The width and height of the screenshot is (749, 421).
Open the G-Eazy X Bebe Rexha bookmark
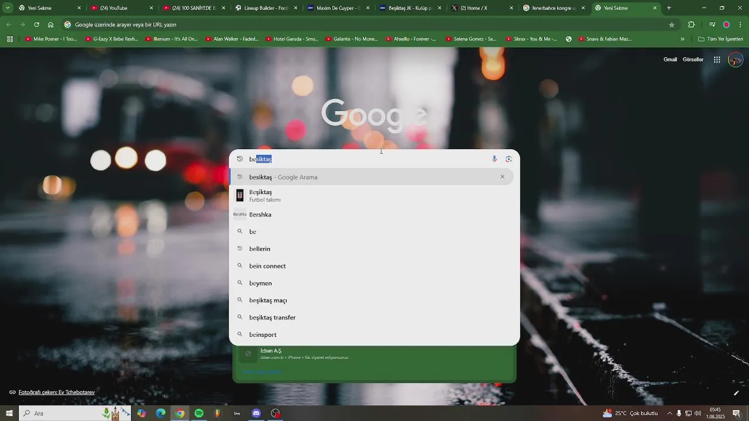click(x=112, y=39)
